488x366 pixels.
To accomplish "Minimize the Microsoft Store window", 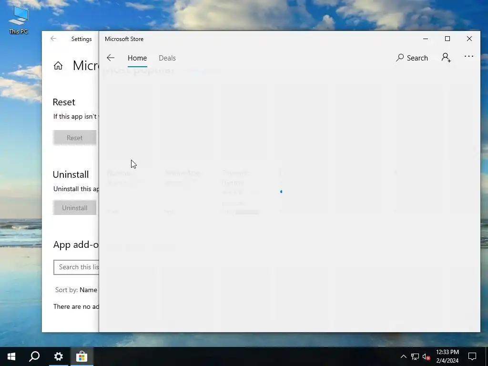I will click(426, 39).
